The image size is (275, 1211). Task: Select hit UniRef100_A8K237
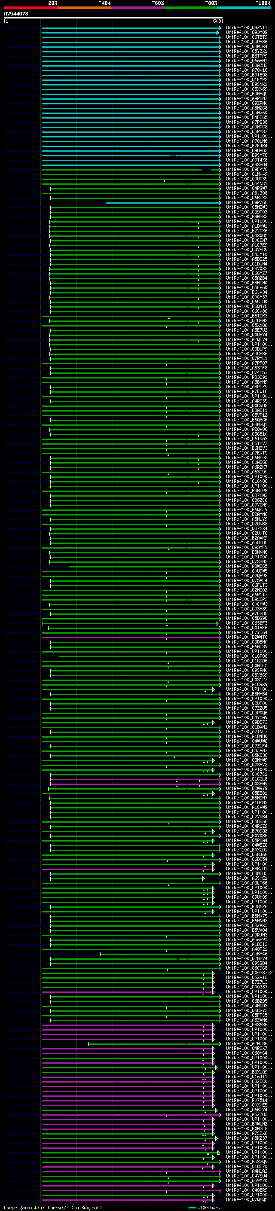click(x=246, y=1138)
